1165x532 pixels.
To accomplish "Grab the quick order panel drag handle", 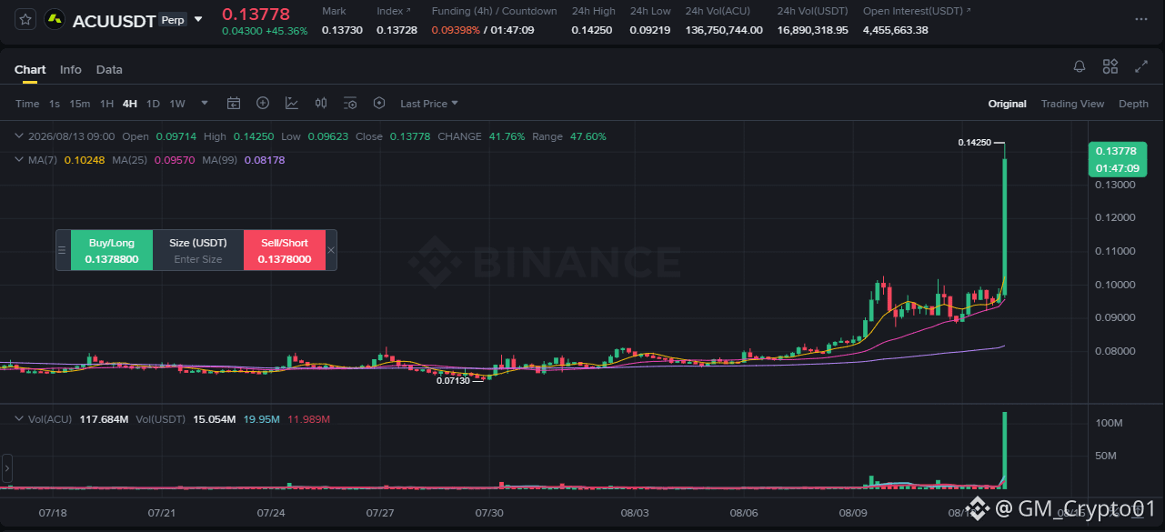I will (63, 250).
